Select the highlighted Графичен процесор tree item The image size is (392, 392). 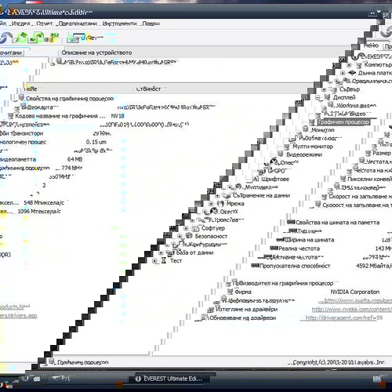[343, 122]
